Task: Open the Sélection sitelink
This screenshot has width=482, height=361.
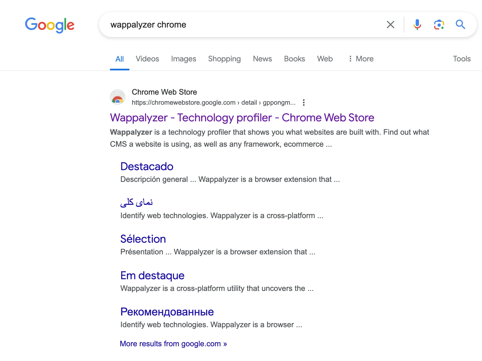Action: pyautogui.click(x=143, y=239)
